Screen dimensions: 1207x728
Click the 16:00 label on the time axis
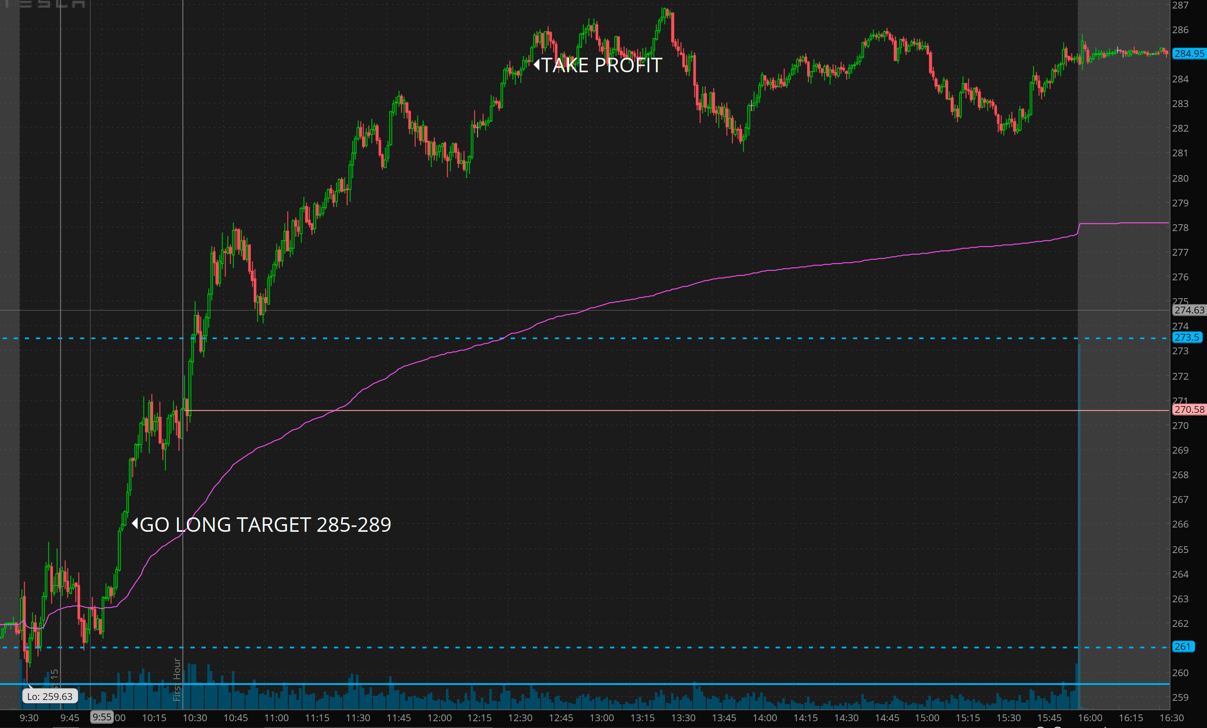click(1090, 718)
